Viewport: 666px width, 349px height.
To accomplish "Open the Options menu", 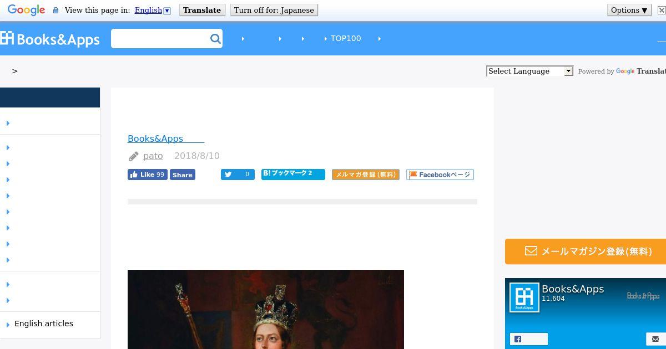I will click(629, 10).
